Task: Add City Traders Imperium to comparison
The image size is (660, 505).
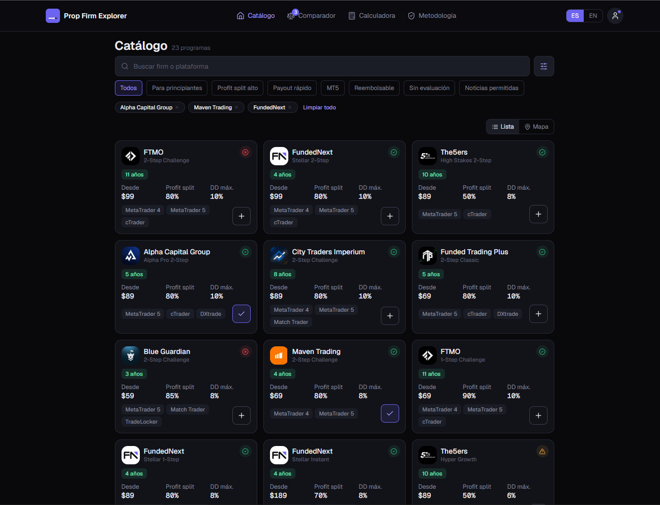Action: 390,316
